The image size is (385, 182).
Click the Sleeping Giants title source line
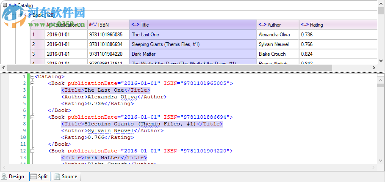[x=142, y=124]
